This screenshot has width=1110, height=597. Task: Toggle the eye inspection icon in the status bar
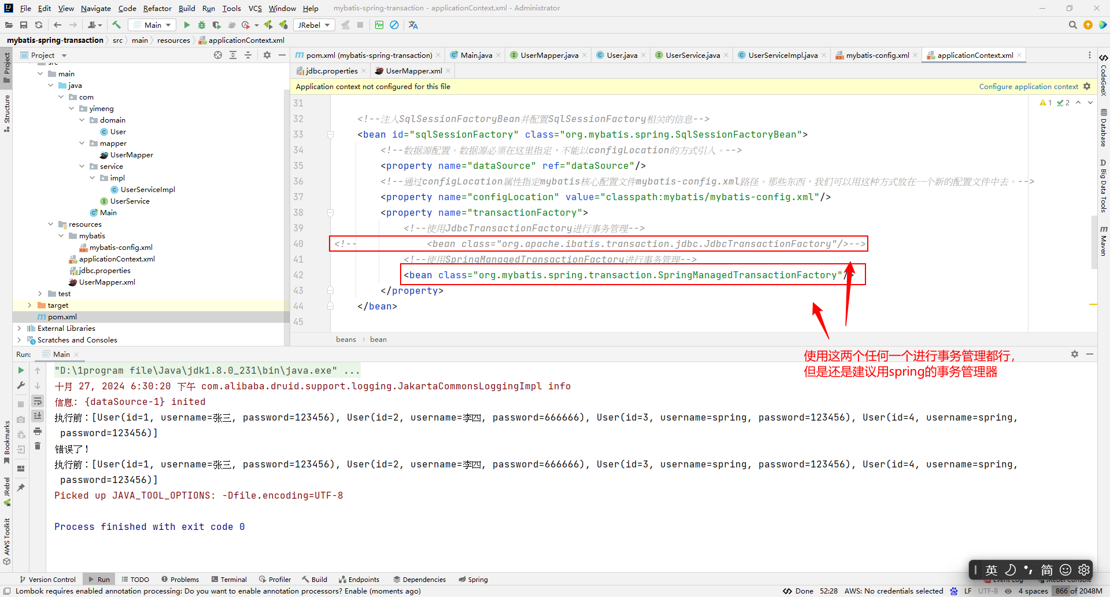click(1008, 591)
